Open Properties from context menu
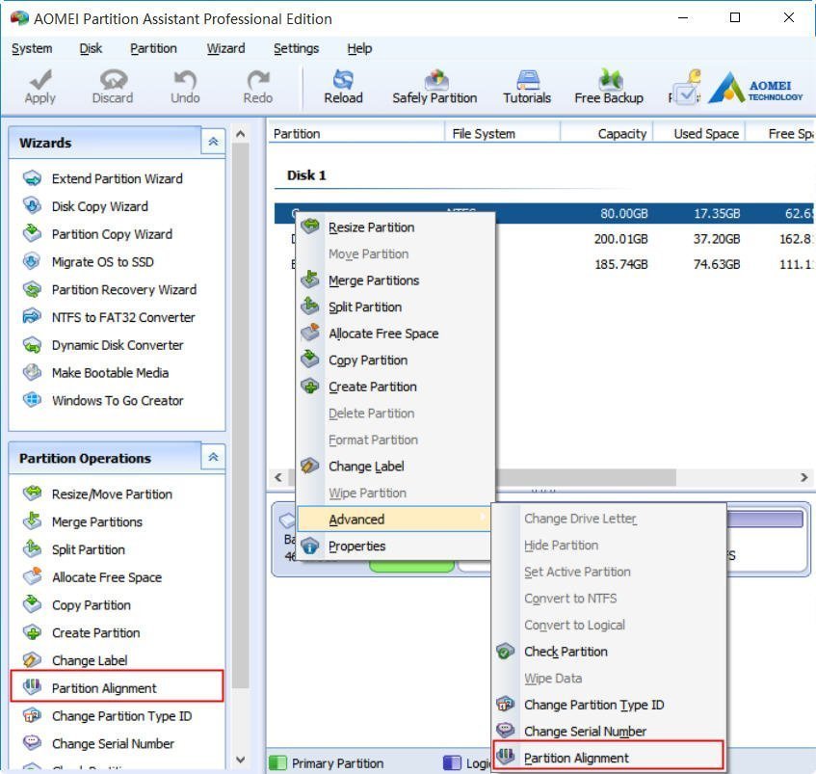Viewport: 816px width, 774px height. 394,546
